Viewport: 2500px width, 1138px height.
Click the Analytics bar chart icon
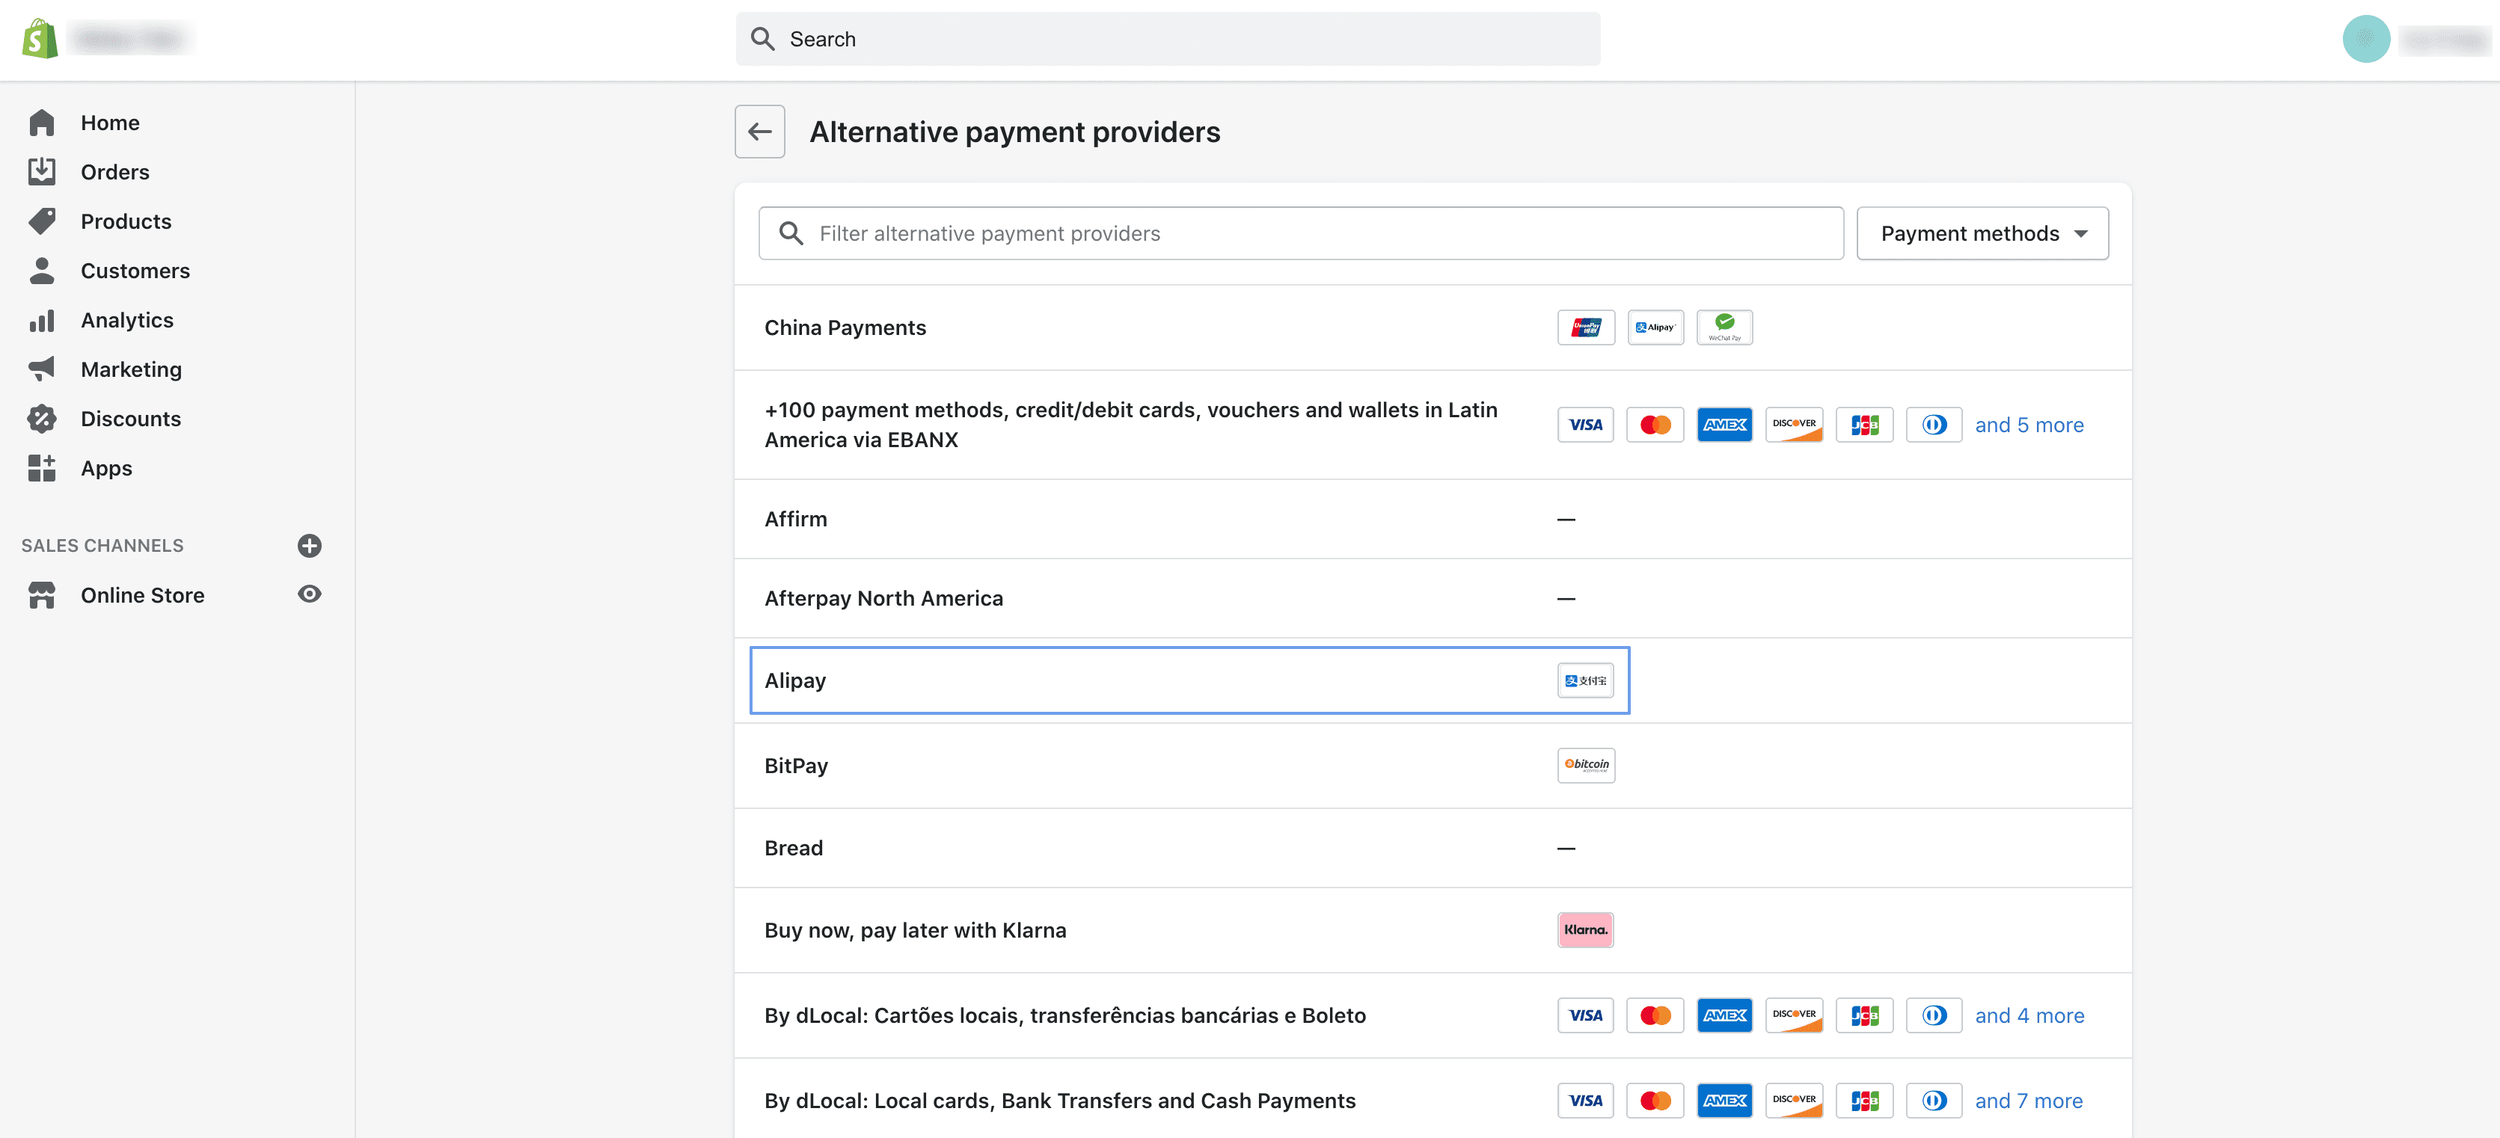(42, 321)
